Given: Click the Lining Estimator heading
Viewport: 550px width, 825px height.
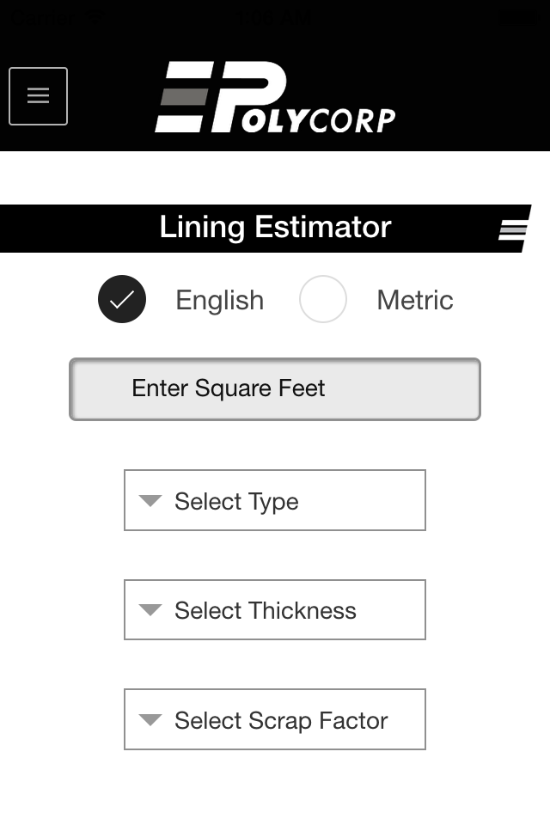Looking at the screenshot, I should pyautogui.click(x=275, y=227).
